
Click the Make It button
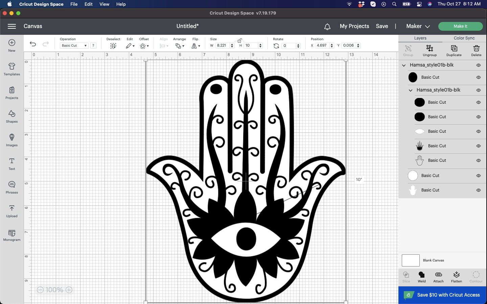461,26
